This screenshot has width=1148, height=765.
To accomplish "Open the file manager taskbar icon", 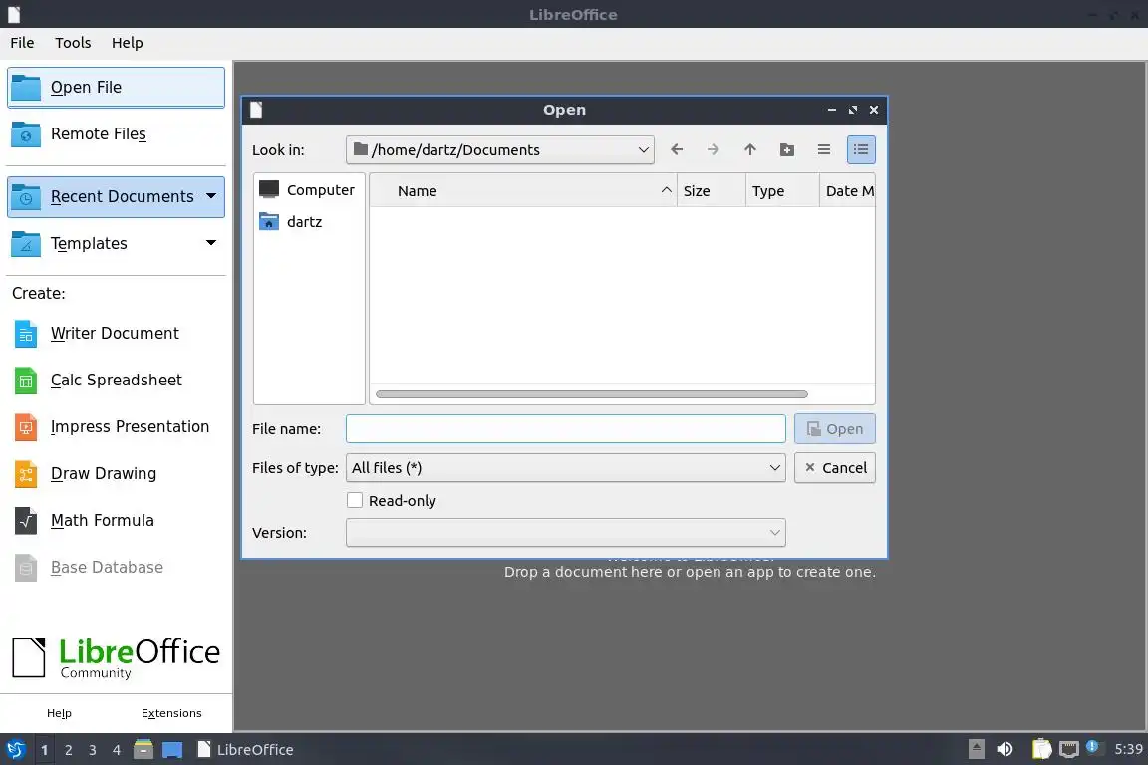I will pos(143,750).
